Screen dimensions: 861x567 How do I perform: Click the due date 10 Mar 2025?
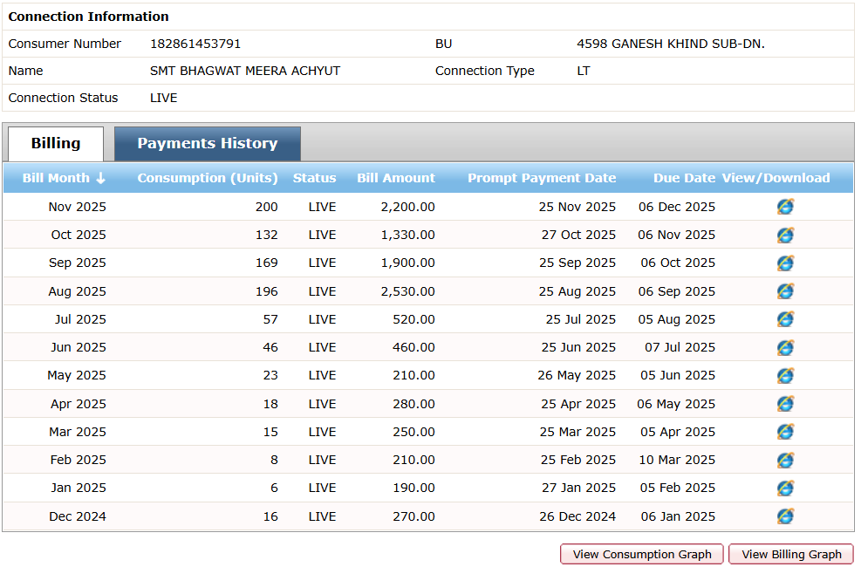[677, 460]
